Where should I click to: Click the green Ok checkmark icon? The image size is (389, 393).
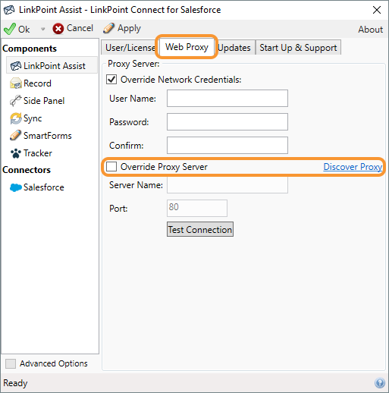pos(10,29)
